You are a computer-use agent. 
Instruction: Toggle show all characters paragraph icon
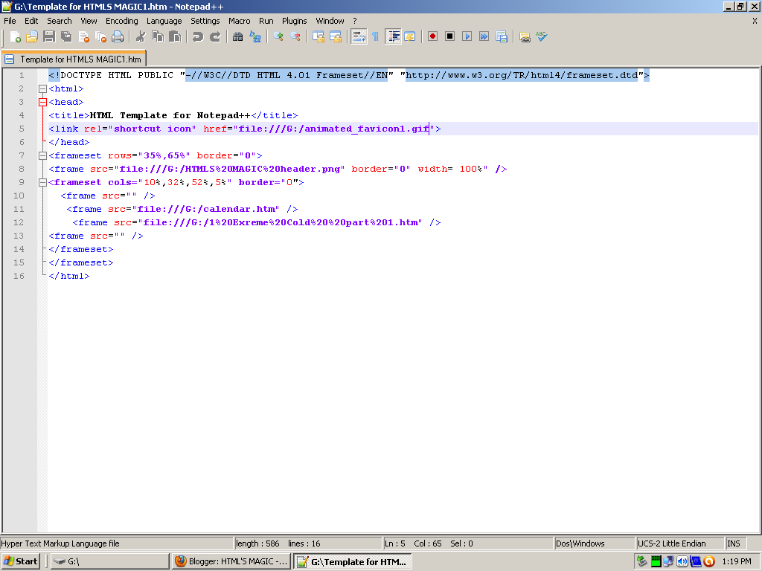[375, 36]
